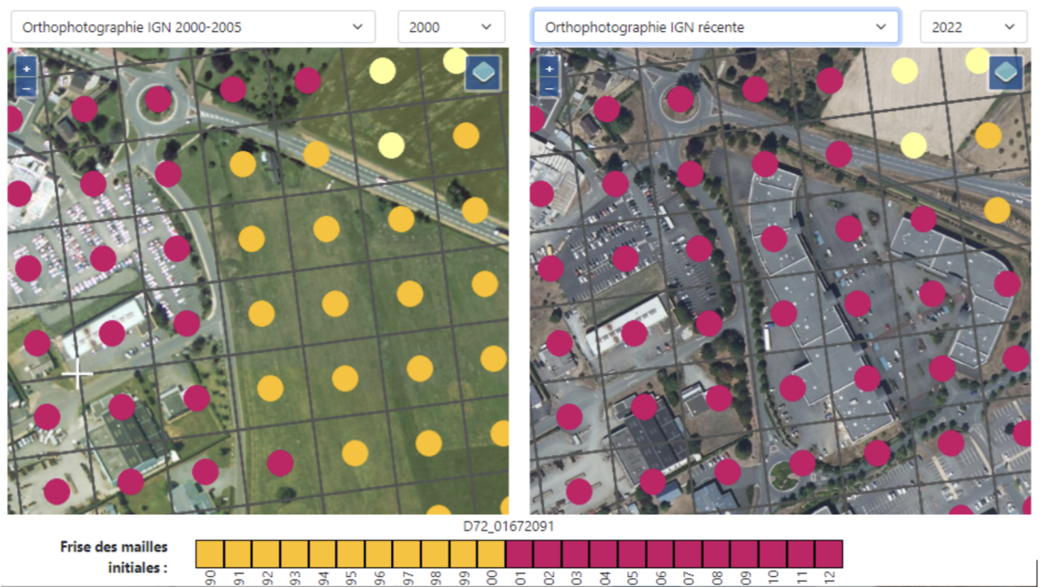
Task: Open Orthophotographie IGN récente layer dropdown
Action: point(716,27)
